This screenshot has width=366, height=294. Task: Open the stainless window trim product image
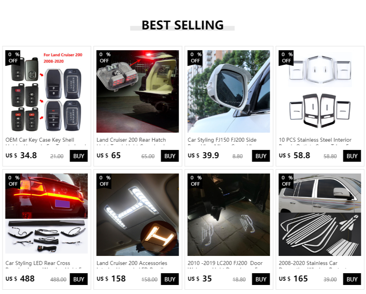pos(320,214)
